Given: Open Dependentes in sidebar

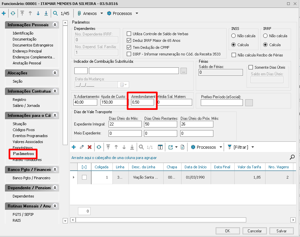Looking at the screenshot, I should pos(23,196).
